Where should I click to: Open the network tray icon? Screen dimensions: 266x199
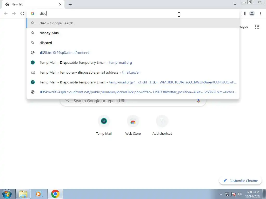point(227,194)
